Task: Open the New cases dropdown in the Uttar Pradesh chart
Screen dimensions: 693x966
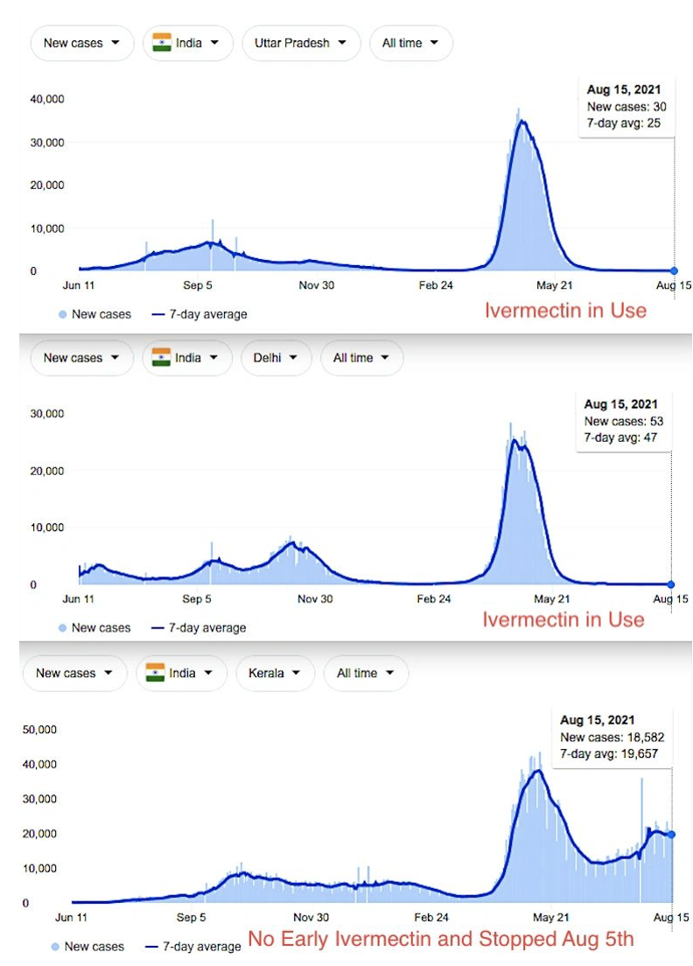Action: 81,43
